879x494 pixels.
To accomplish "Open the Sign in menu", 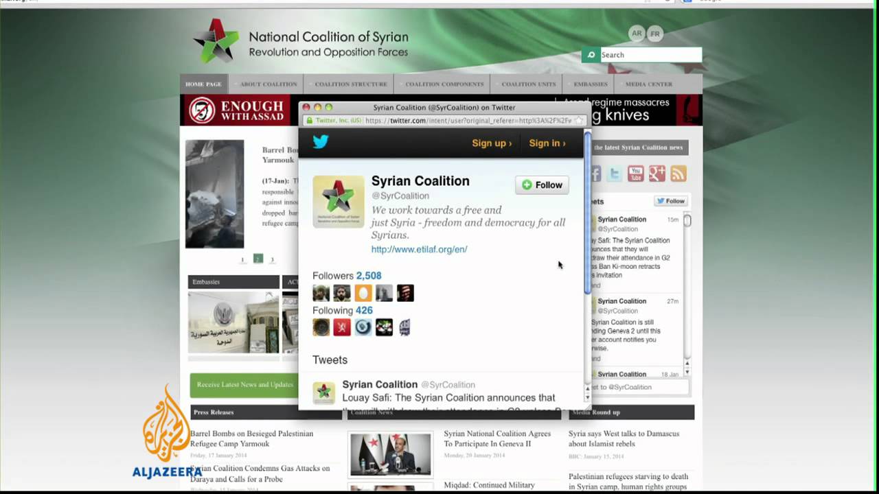I will [x=547, y=143].
